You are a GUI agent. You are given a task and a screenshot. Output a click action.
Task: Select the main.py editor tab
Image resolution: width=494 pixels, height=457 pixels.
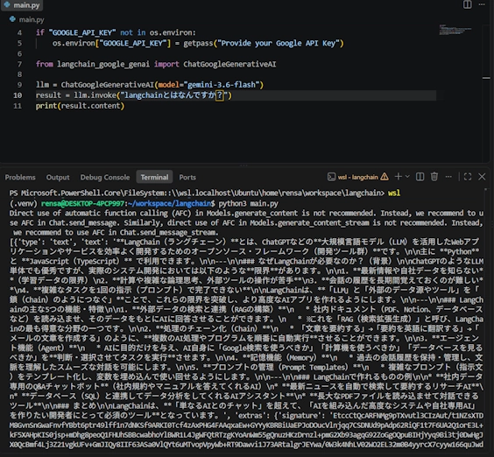coord(22,5)
